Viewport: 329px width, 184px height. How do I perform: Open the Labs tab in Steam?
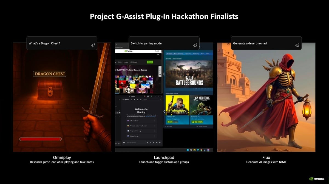[x=208, y=54]
